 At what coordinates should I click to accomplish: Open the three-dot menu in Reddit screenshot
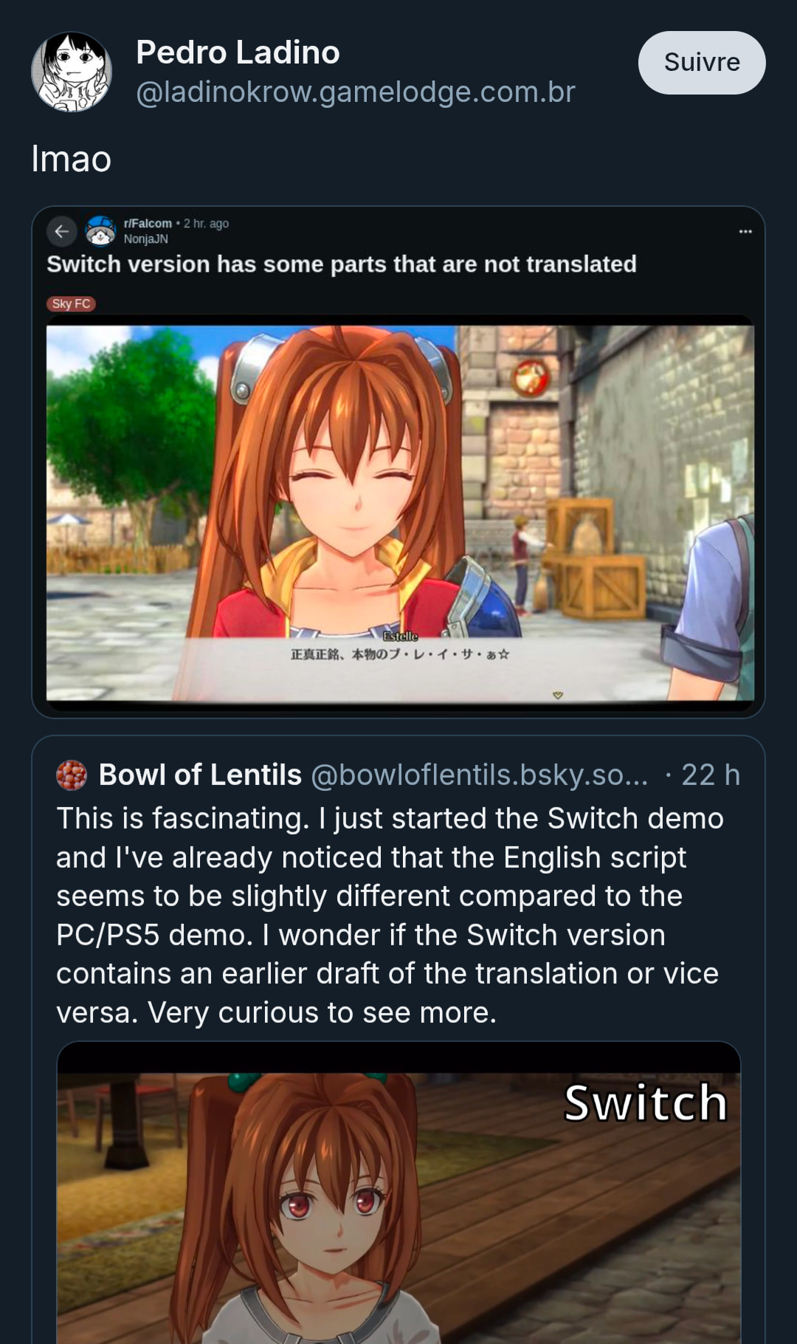click(745, 231)
